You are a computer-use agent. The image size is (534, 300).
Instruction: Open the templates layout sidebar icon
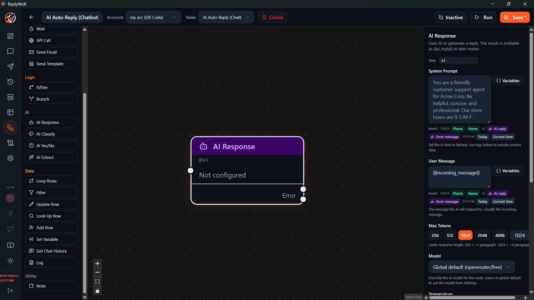click(x=10, y=97)
